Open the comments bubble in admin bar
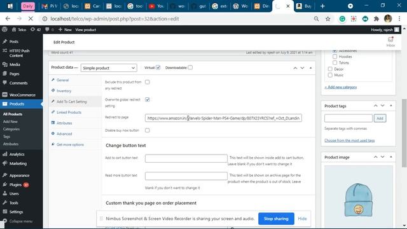 50,30
